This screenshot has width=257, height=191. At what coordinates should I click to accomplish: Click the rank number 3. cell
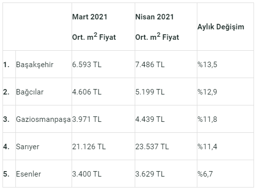[x=9, y=119]
